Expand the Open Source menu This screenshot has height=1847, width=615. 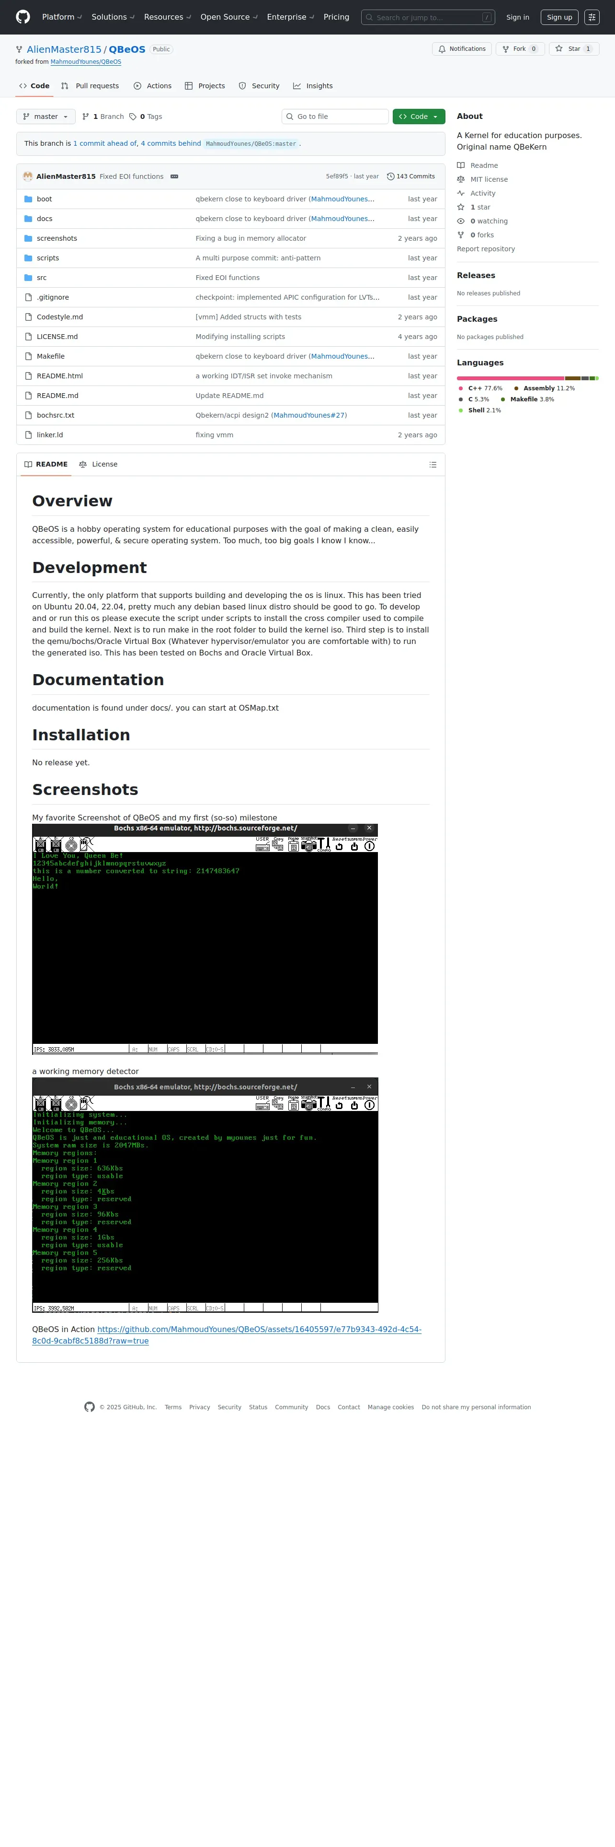tap(228, 17)
